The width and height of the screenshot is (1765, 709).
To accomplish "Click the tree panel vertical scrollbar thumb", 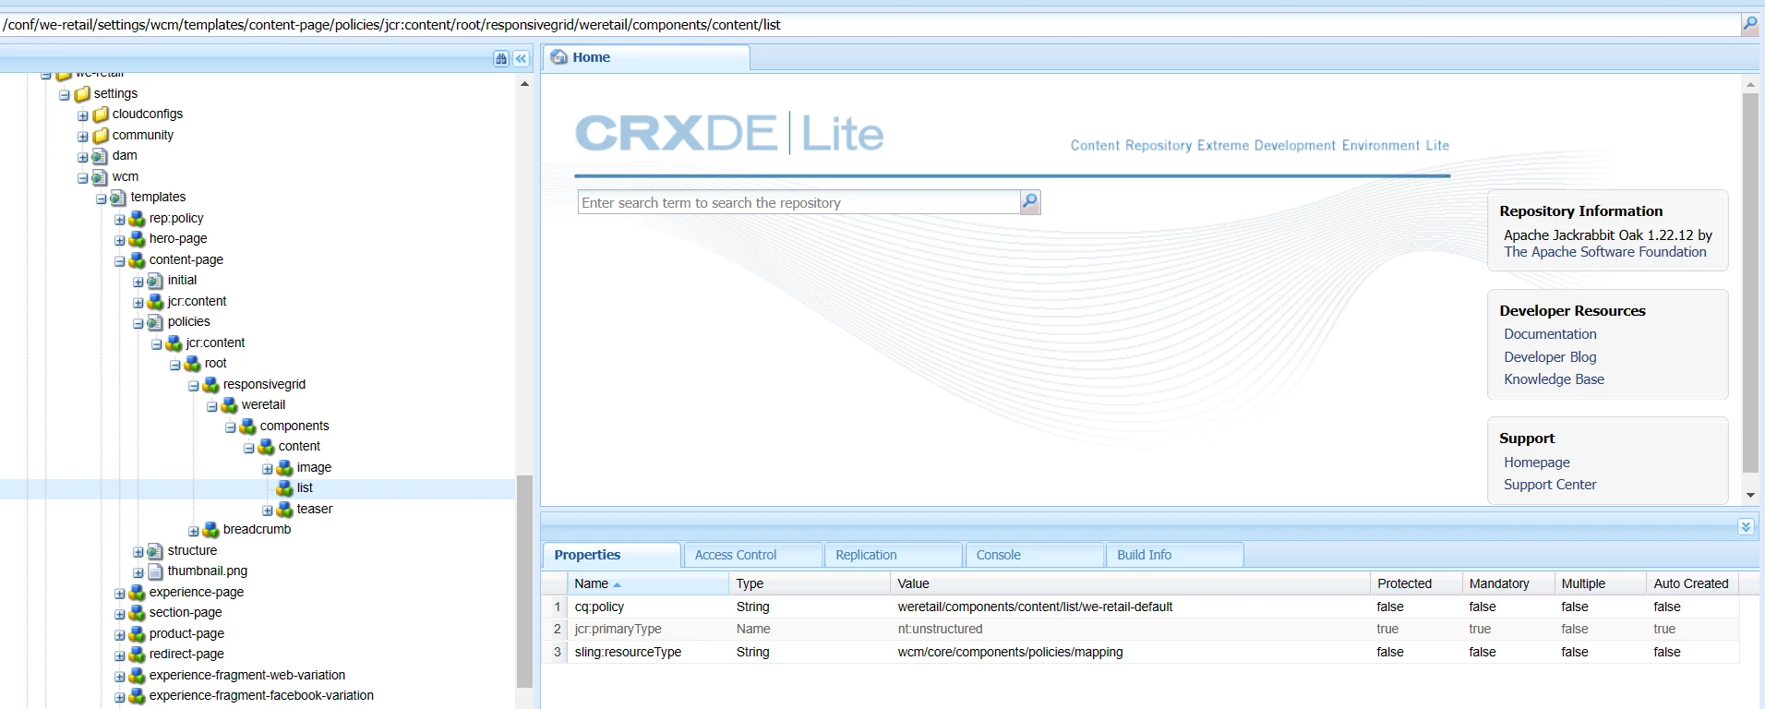I will [x=524, y=582].
